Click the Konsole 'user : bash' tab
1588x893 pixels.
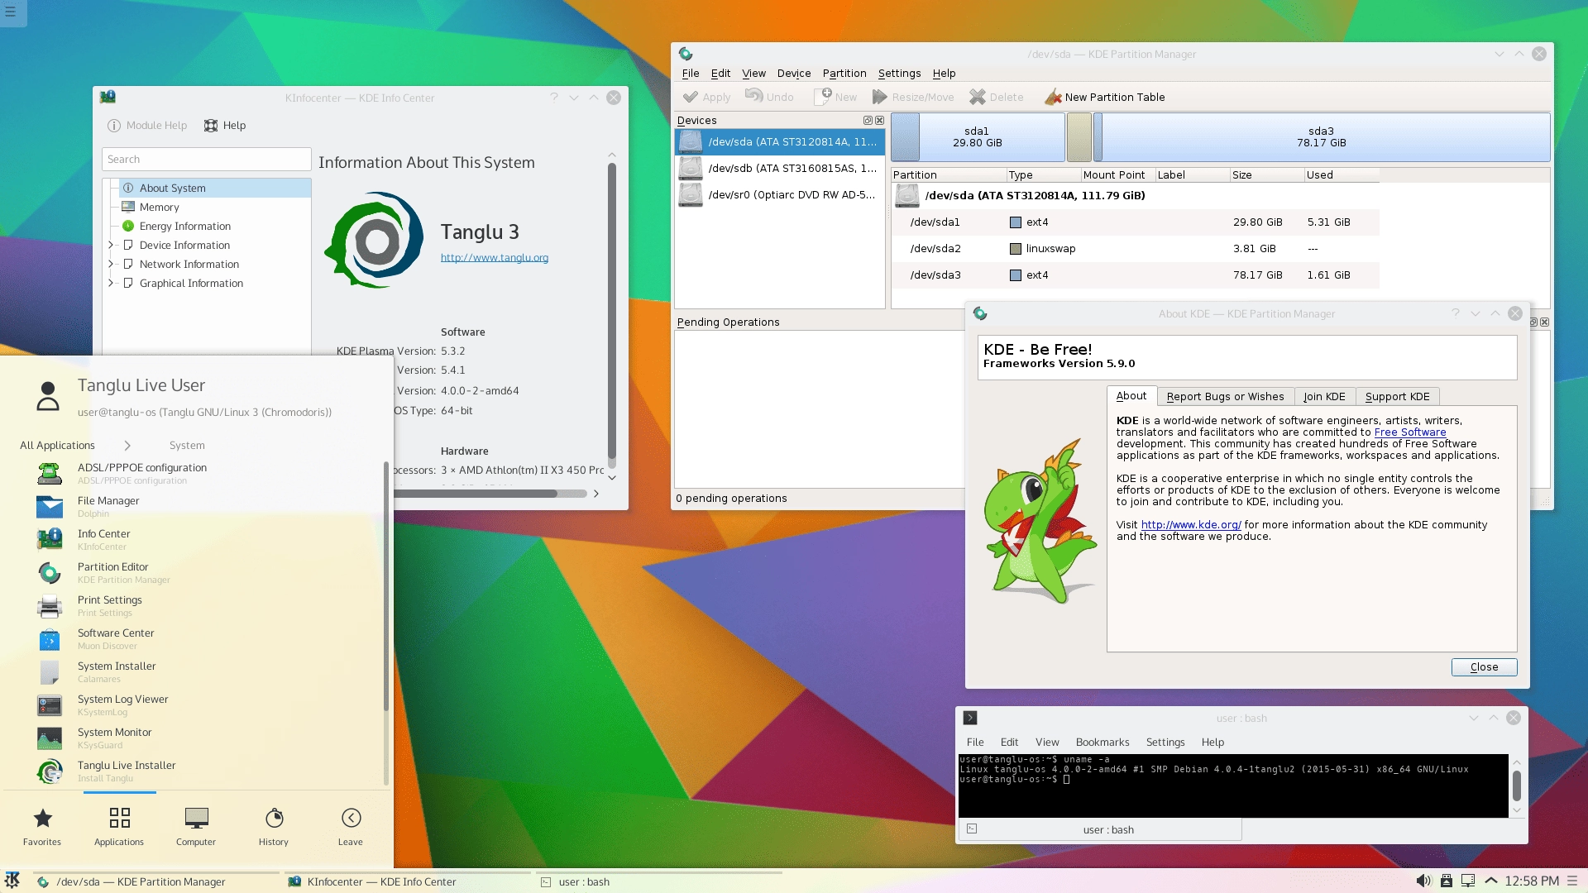(x=1100, y=830)
